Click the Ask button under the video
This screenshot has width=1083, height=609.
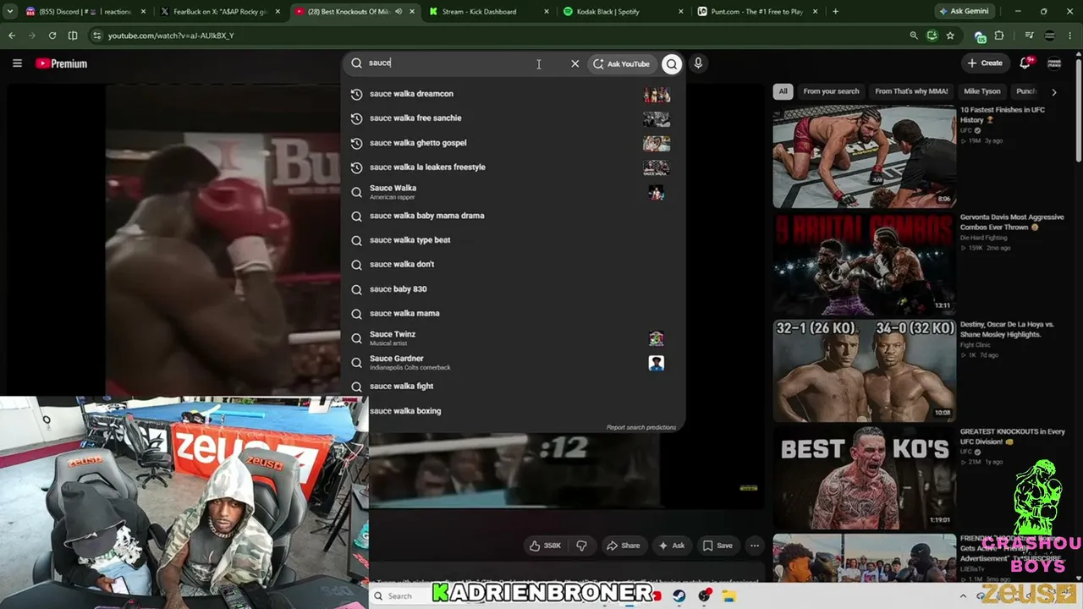672,546
